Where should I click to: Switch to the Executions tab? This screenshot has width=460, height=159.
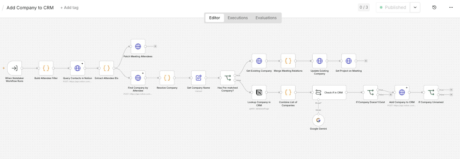(238, 18)
